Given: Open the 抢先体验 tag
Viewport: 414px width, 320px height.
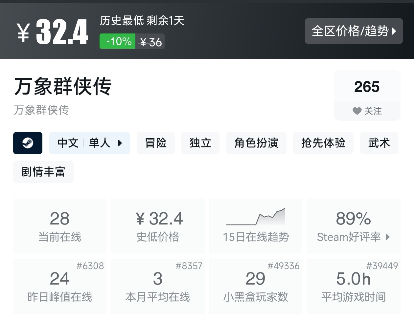Looking at the screenshot, I should coord(323,143).
